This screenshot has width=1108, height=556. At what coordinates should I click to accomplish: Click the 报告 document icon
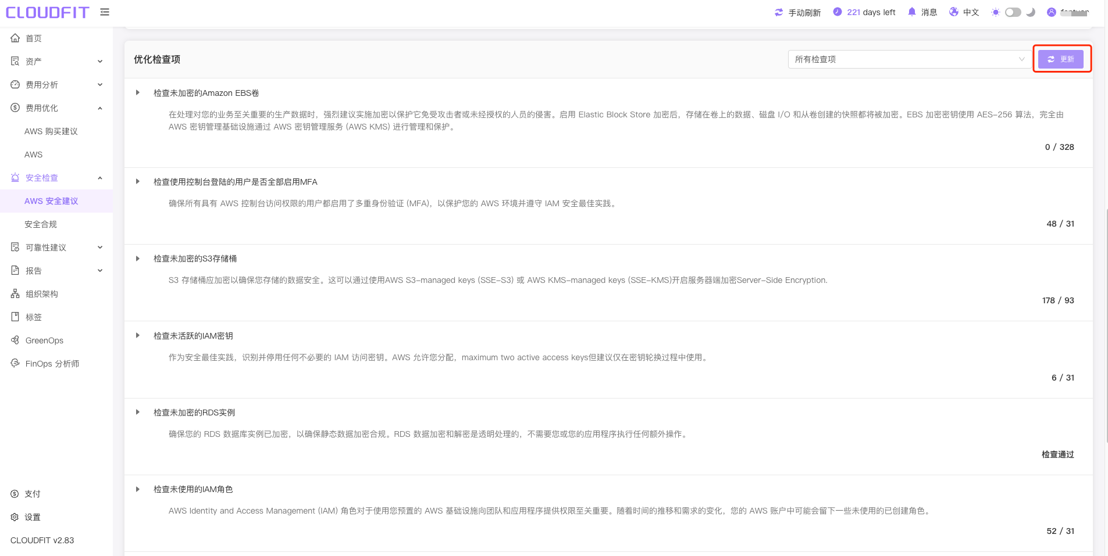[x=15, y=270]
